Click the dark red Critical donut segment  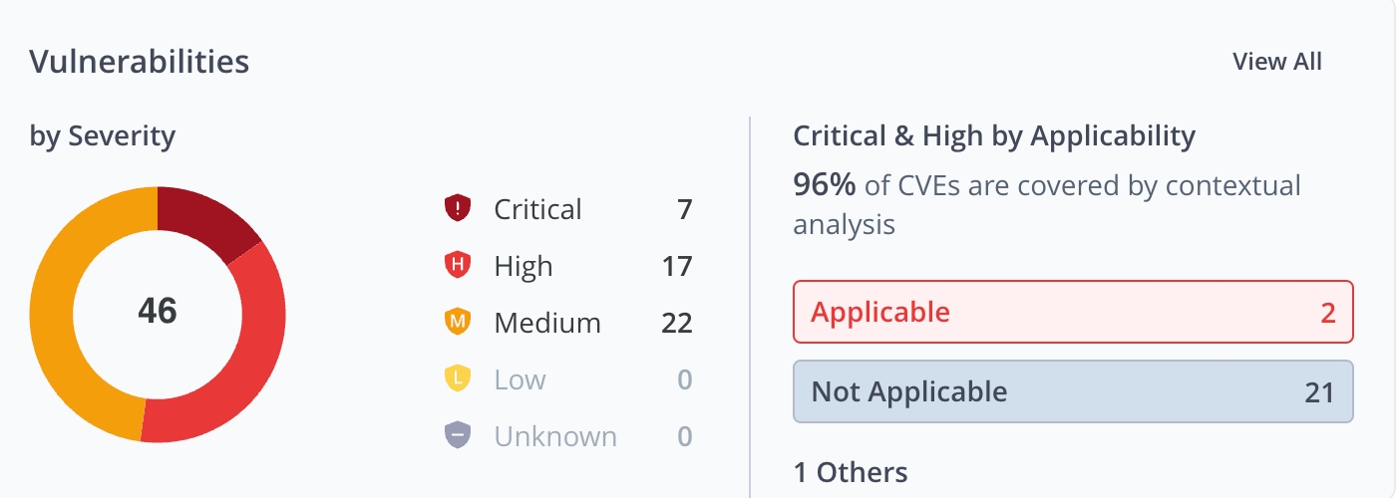coord(202,221)
